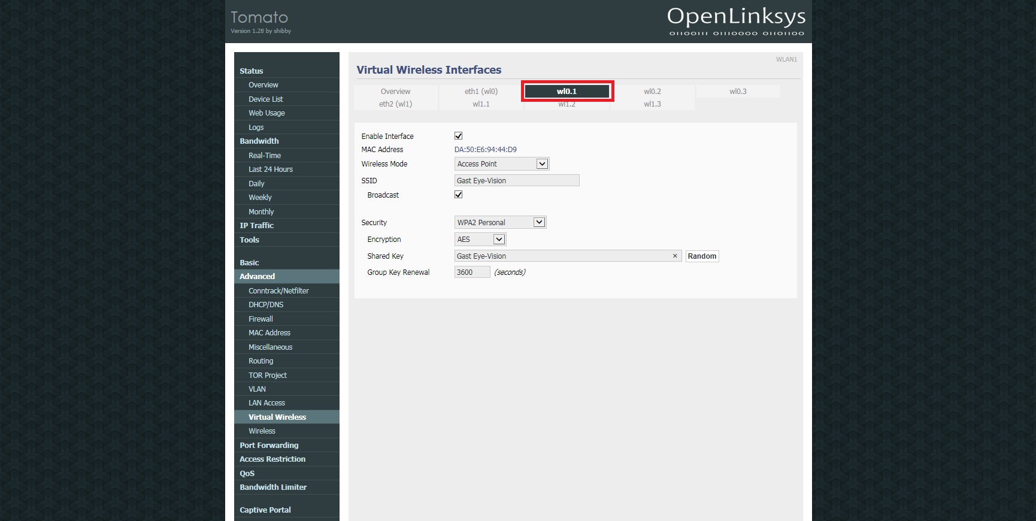The image size is (1036, 521).
Task: Focus the Group Key Renewal field
Action: click(472, 272)
